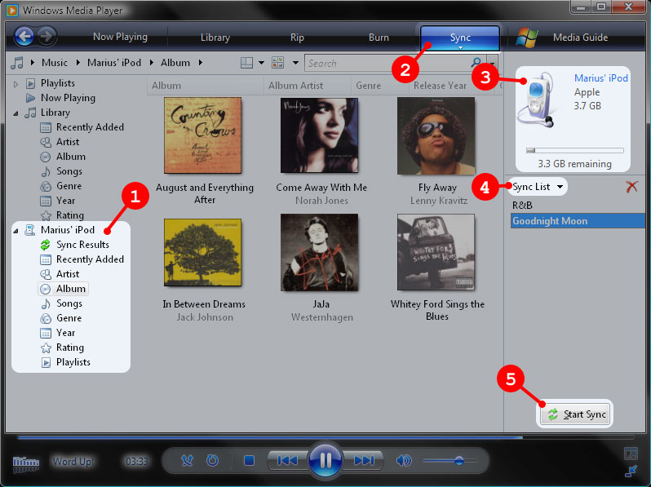Switch to the Rip tab
The image size is (651, 487).
click(297, 38)
